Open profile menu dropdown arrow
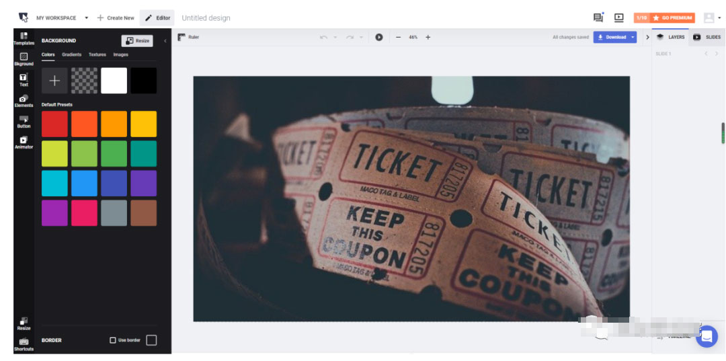Image resolution: width=726 pixels, height=361 pixels. pyautogui.click(x=719, y=18)
